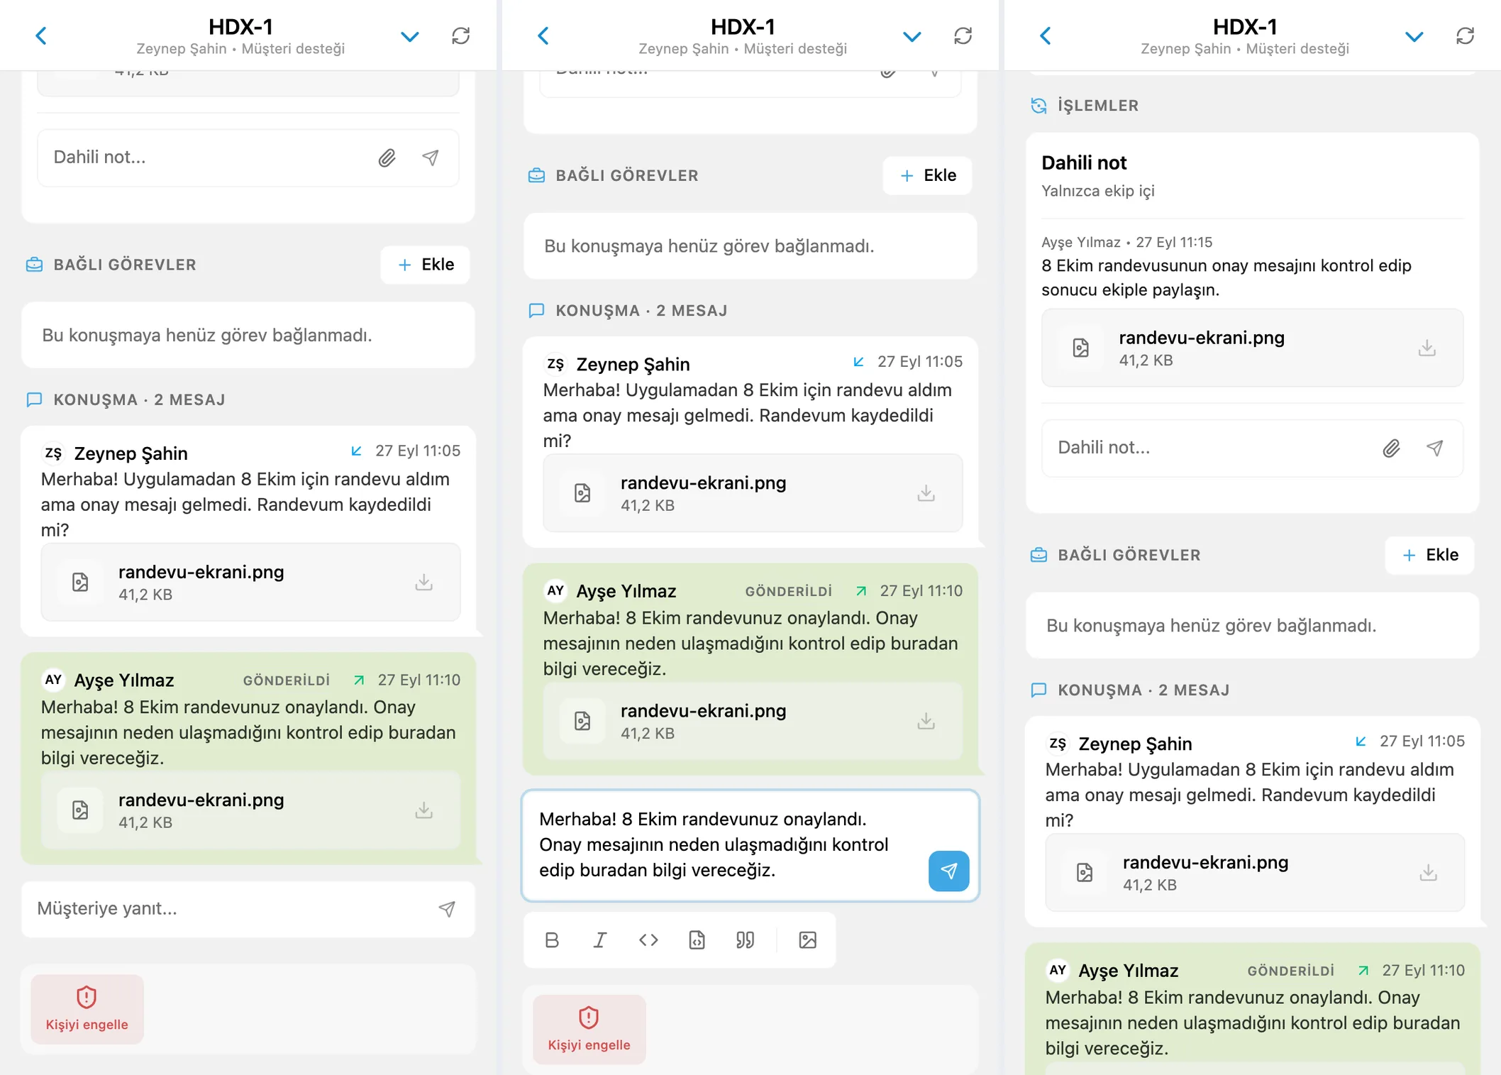Screen dimensions: 1501x1075
Task: Refresh the left panel conversation
Action: coord(460,36)
